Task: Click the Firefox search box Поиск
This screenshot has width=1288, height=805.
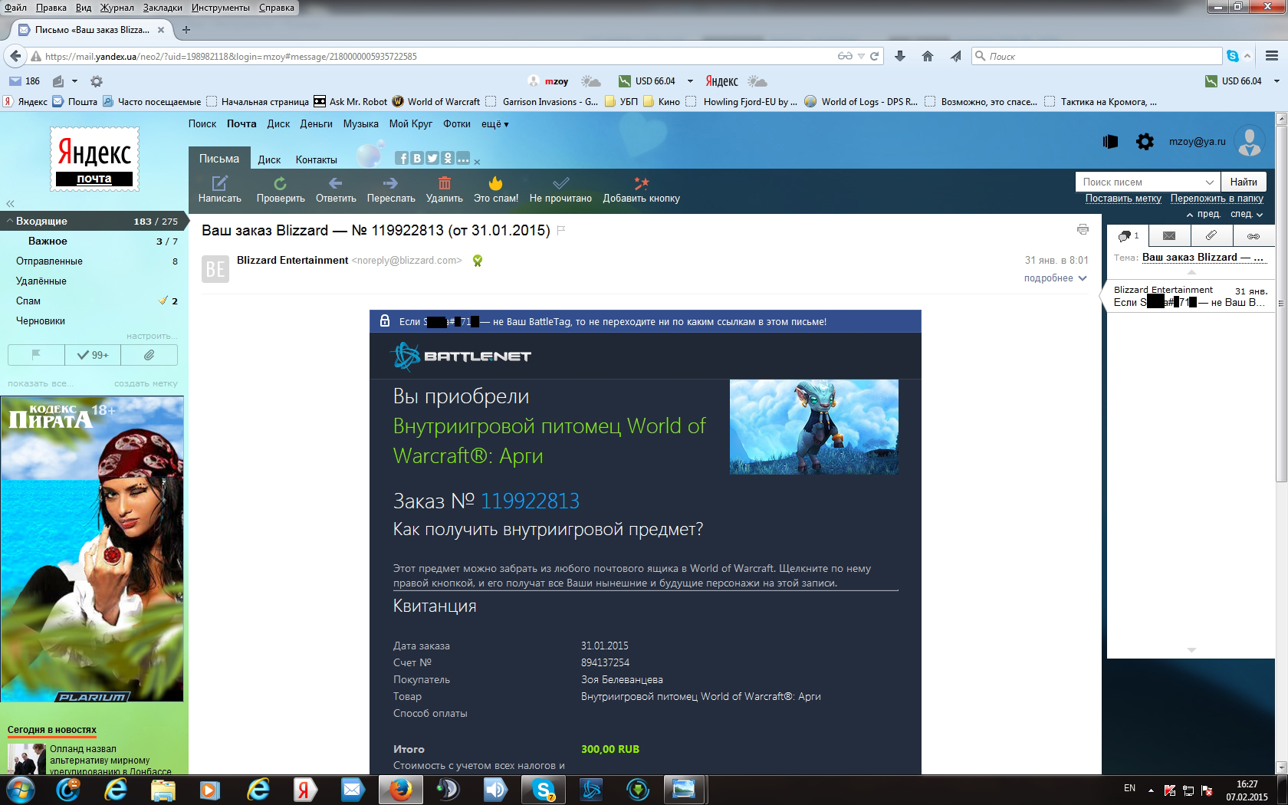Action: point(1096,56)
